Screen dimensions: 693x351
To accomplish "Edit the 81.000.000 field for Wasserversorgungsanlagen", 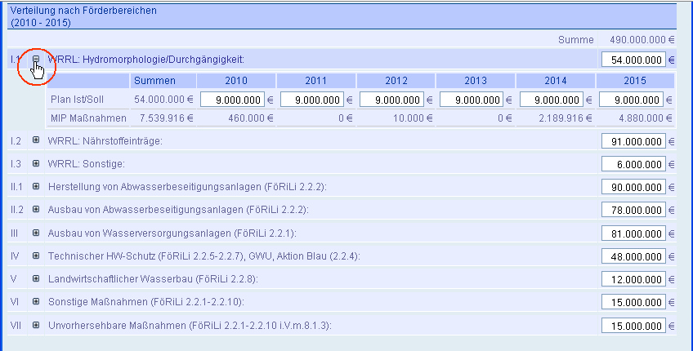I will (x=633, y=233).
